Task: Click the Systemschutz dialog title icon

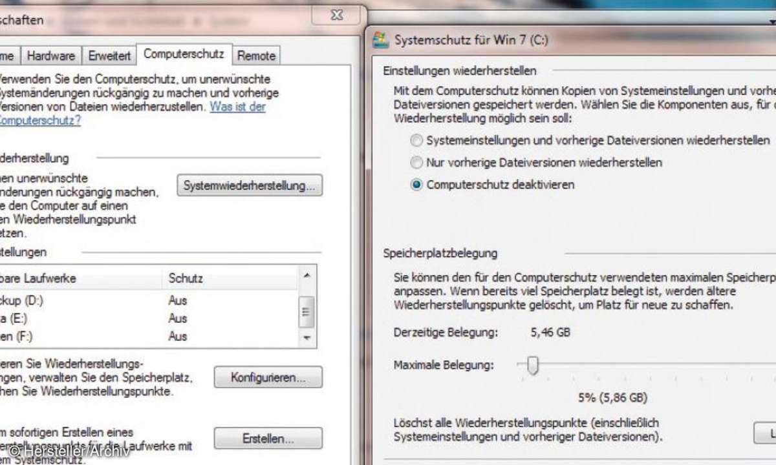Action: pyautogui.click(x=382, y=40)
